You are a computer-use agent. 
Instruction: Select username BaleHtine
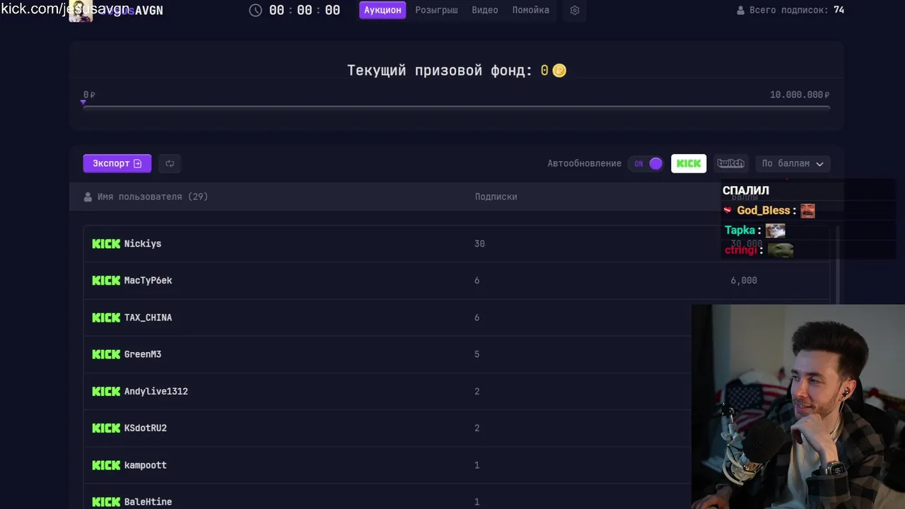[x=148, y=502]
